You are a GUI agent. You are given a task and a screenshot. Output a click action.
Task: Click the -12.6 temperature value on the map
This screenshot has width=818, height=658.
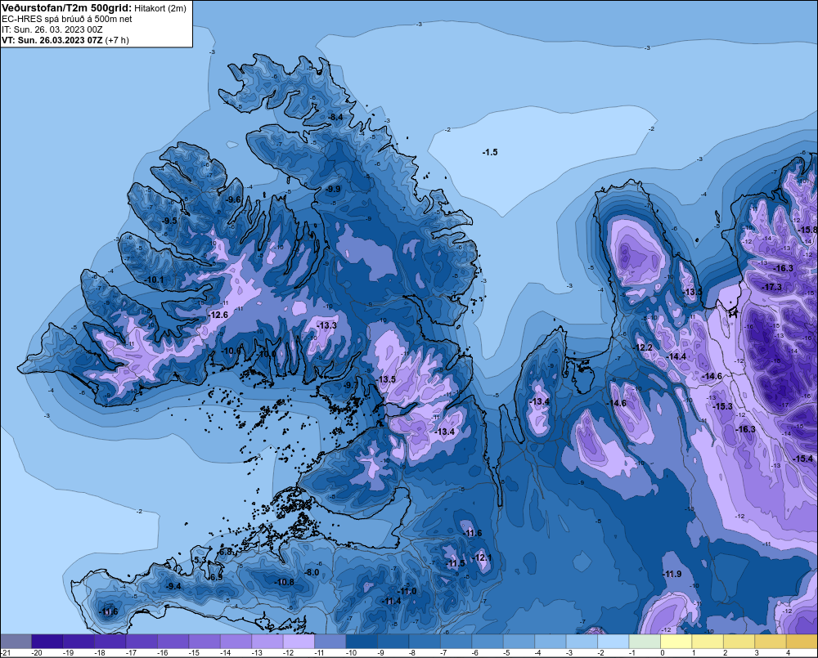pos(218,315)
